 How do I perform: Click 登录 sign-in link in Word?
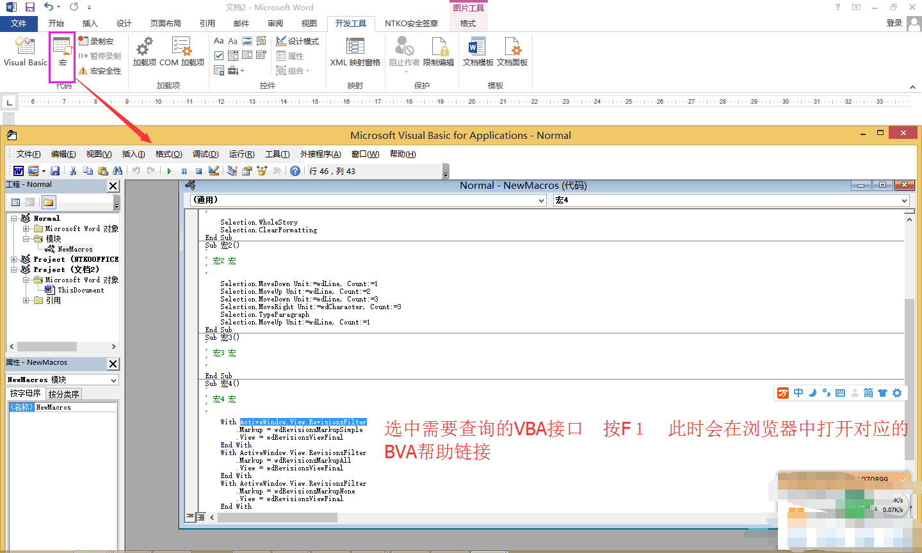[894, 23]
